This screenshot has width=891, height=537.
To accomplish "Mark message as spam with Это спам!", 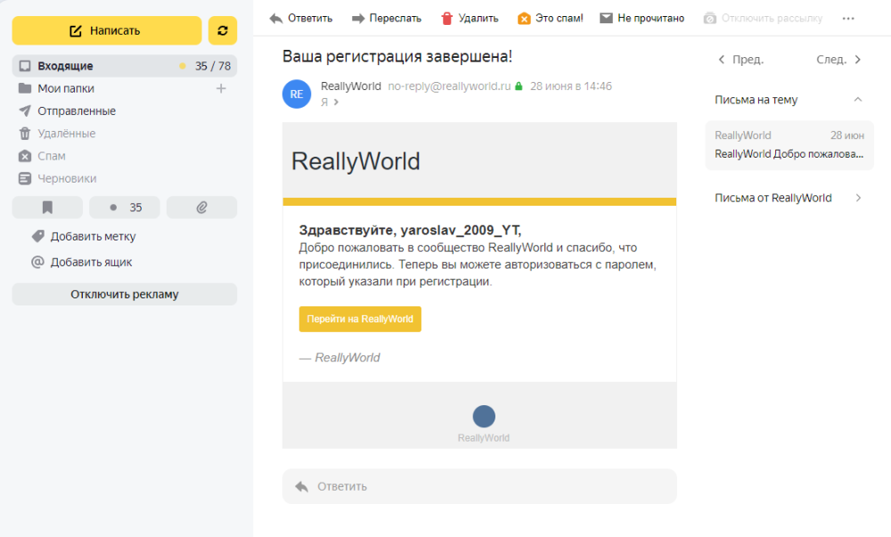I will pyautogui.click(x=550, y=18).
